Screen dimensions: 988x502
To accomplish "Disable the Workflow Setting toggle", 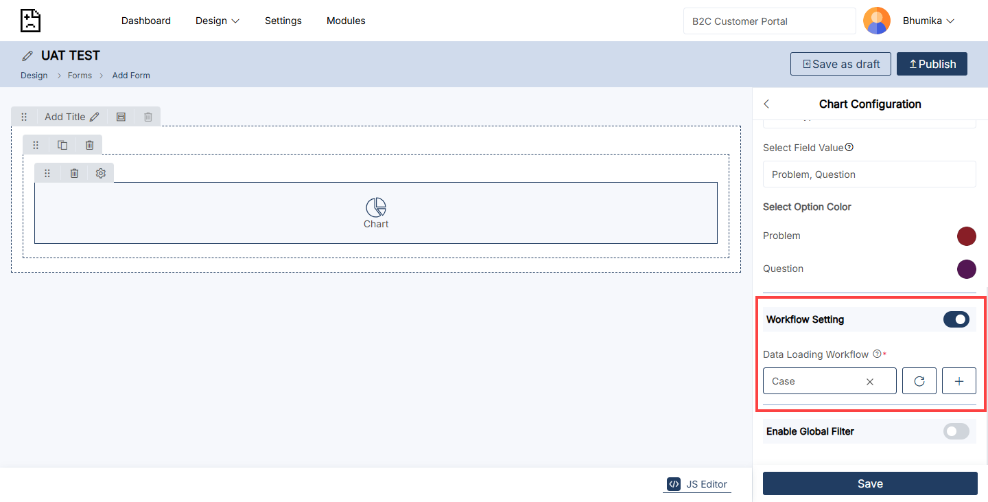I will pyautogui.click(x=956, y=319).
